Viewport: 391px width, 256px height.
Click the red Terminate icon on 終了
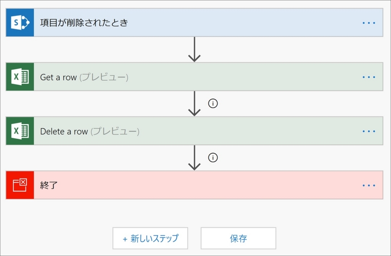pyautogui.click(x=19, y=185)
